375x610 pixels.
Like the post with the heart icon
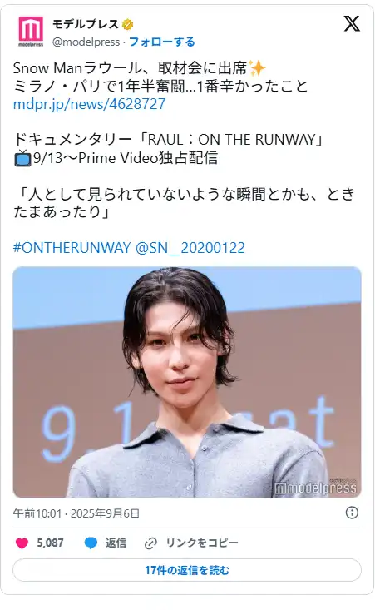coord(22,543)
